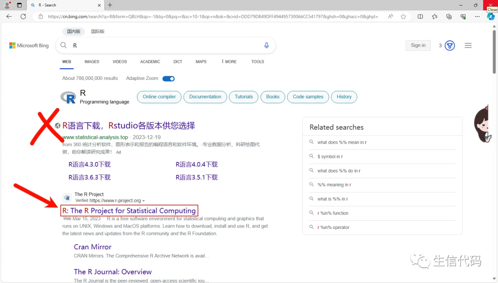
Task: Select the MAPS search tab
Action: click(x=201, y=62)
